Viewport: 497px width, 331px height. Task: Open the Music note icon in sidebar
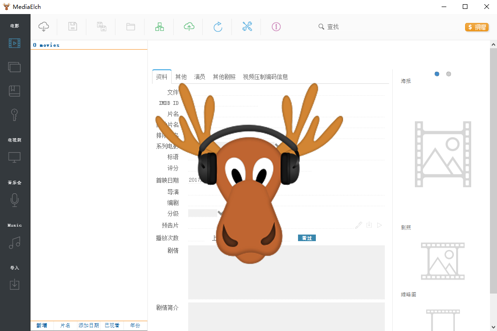(15, 243)
